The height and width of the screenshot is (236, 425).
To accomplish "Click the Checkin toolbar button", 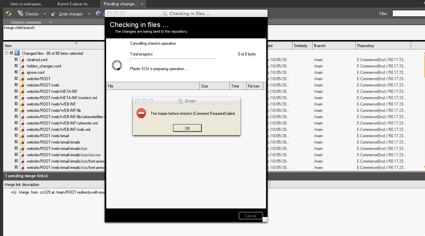I will (x=28, y=14).
